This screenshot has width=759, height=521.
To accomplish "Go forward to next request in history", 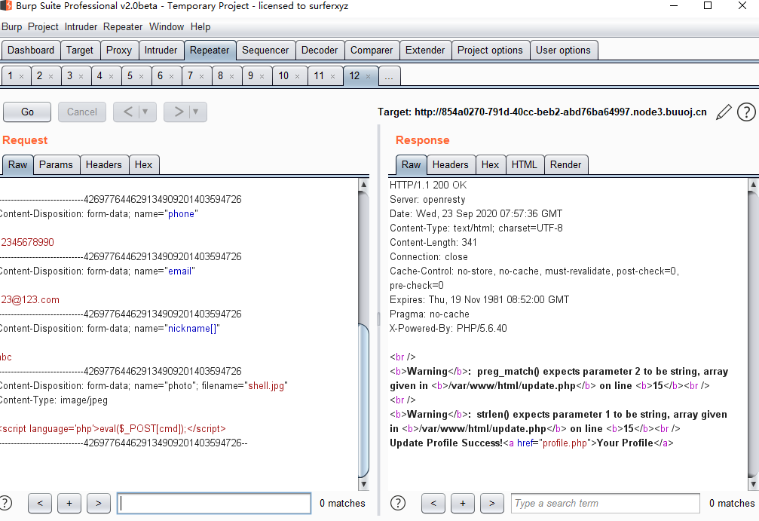I will 179,112.
